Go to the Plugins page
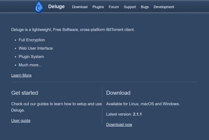The width and height of the screenshot is (209, 140). 98,7
